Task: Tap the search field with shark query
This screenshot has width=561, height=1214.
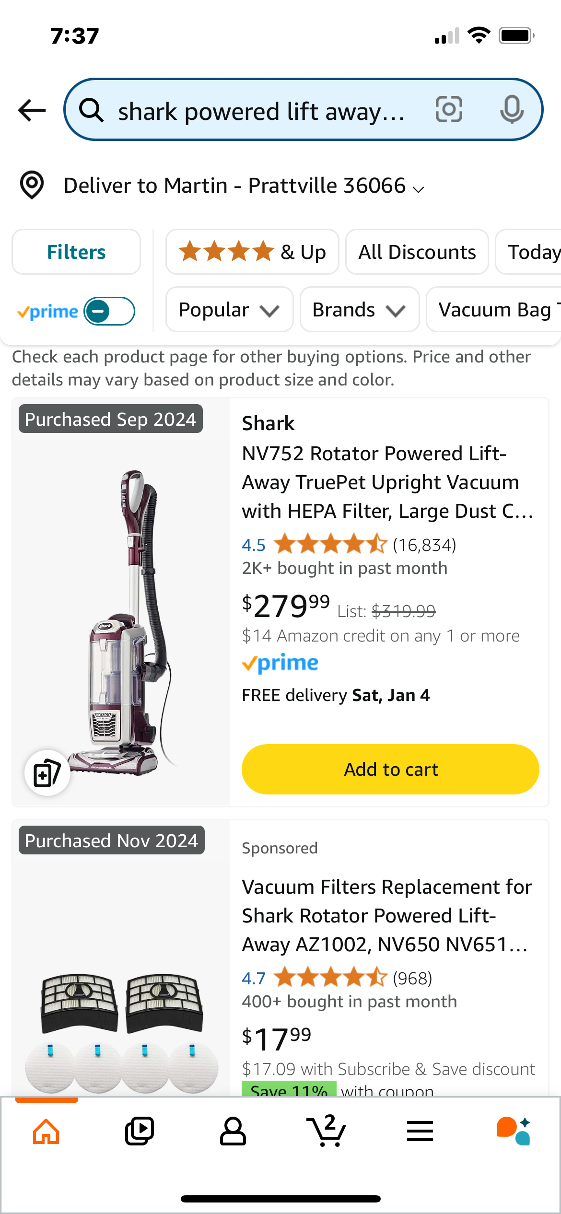Action: click(x=261, y=111)
